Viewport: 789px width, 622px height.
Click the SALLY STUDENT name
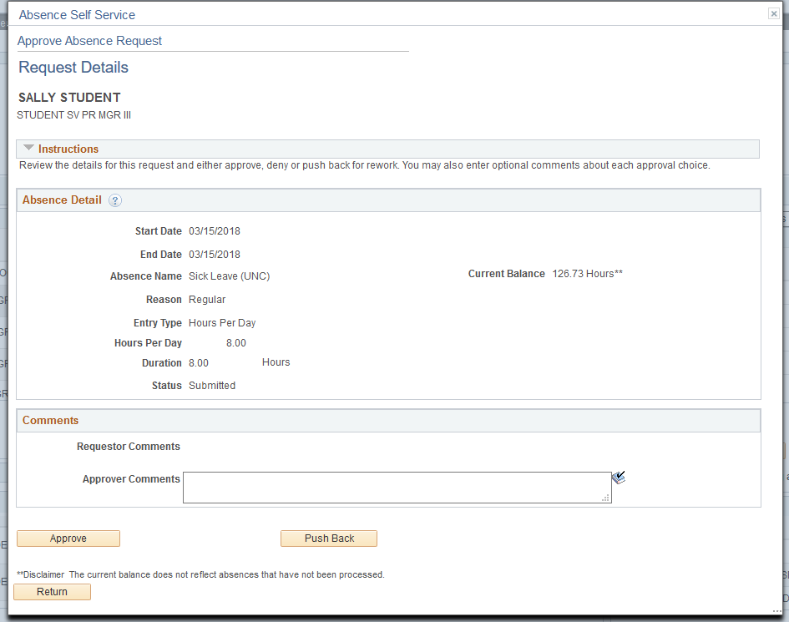(69, 98)
